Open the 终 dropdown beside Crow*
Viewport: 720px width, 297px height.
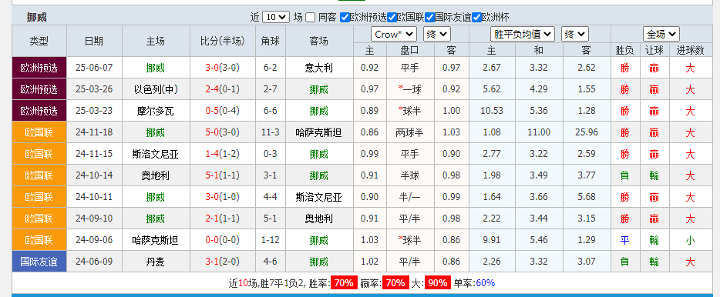tap(436, 34)
